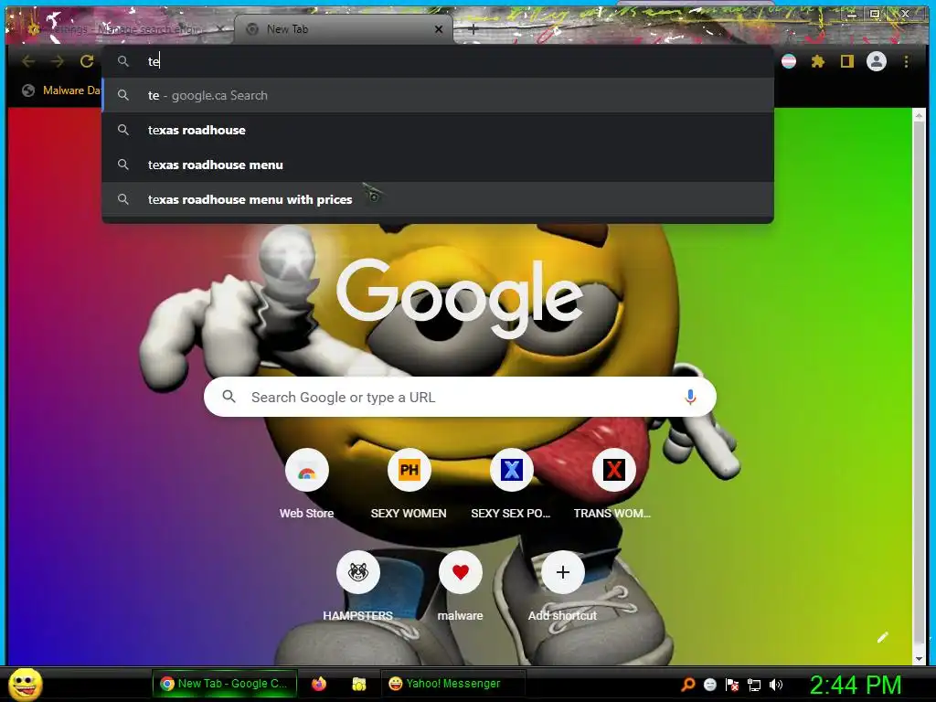Viewport: 936px width, 702px height.
Task: Go forward using the forward arrow
Action: tap(58, 61)
